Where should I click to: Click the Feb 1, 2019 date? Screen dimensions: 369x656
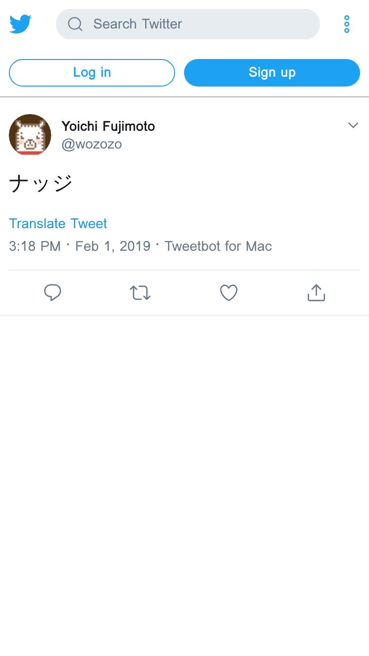point(113,246)
